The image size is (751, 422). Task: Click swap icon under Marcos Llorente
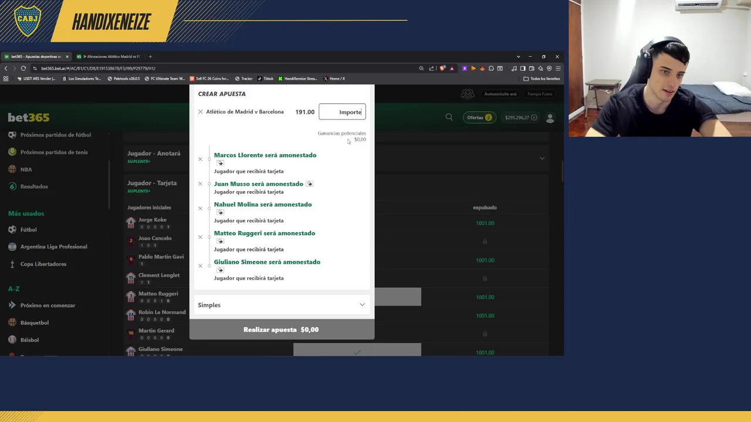point(220,163)
